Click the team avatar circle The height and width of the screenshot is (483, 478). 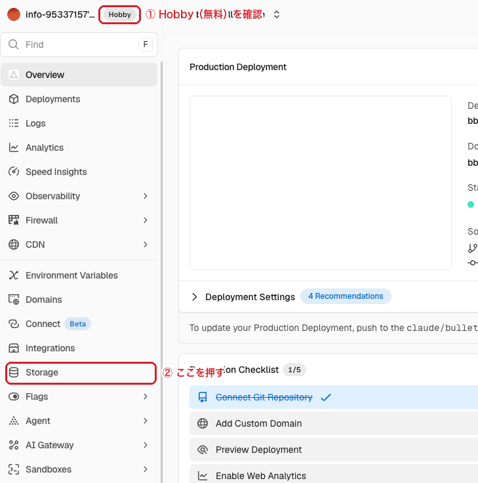[x=14, y=14]
